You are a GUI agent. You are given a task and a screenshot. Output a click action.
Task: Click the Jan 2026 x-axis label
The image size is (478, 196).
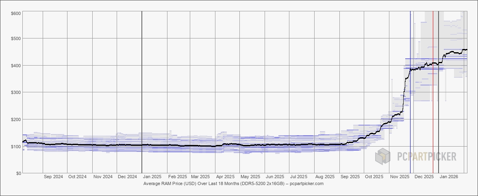(450, 177)
